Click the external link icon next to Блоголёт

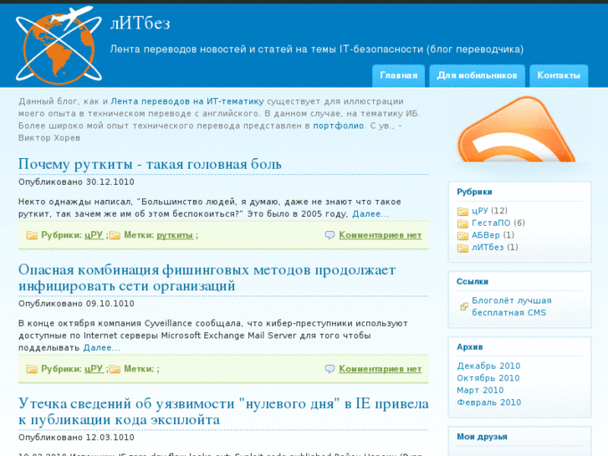pos(464,306)
